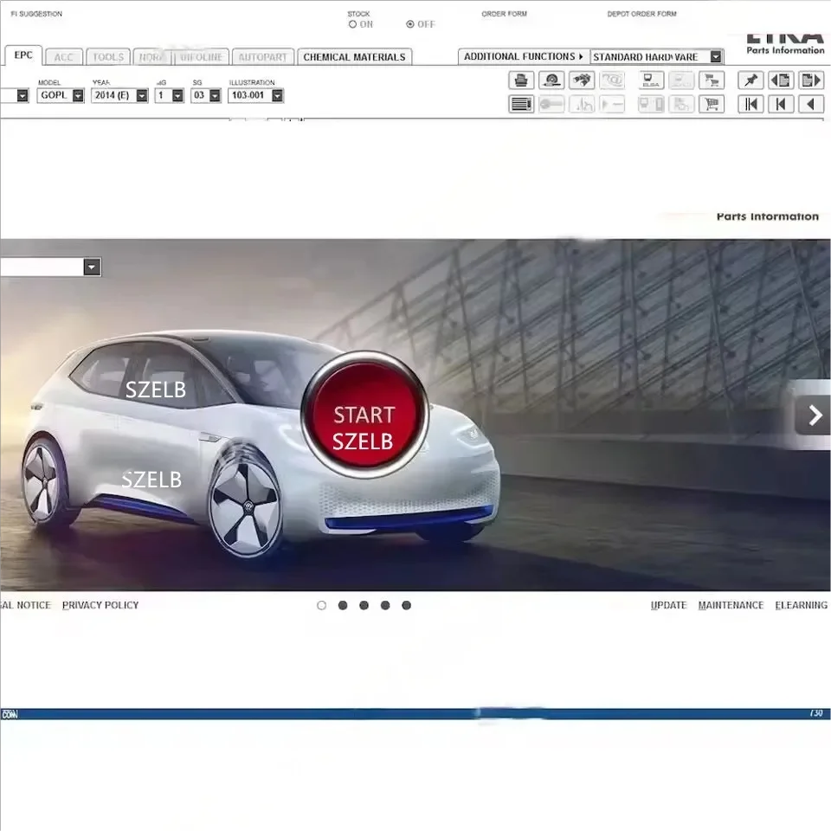Open the Chemical Materials tab
Viewport: 831px width, 831px height.
pyautogui.click(x=355, y=57)
